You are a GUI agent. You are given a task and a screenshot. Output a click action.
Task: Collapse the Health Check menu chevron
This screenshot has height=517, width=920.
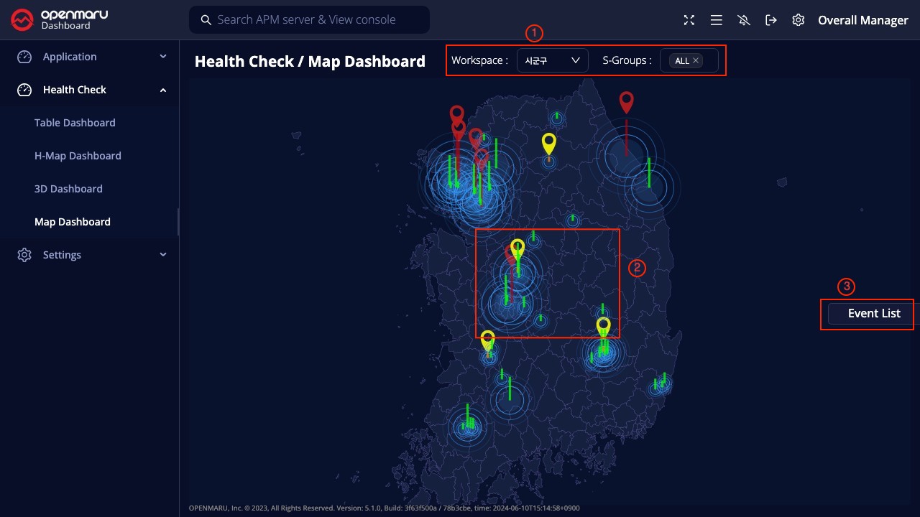click(x=163, y=90)
